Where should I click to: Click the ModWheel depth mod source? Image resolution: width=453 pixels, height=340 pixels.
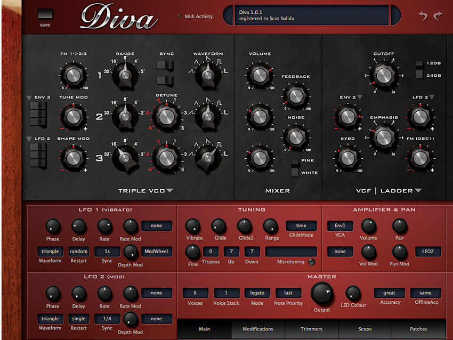[x=157, y=252]
